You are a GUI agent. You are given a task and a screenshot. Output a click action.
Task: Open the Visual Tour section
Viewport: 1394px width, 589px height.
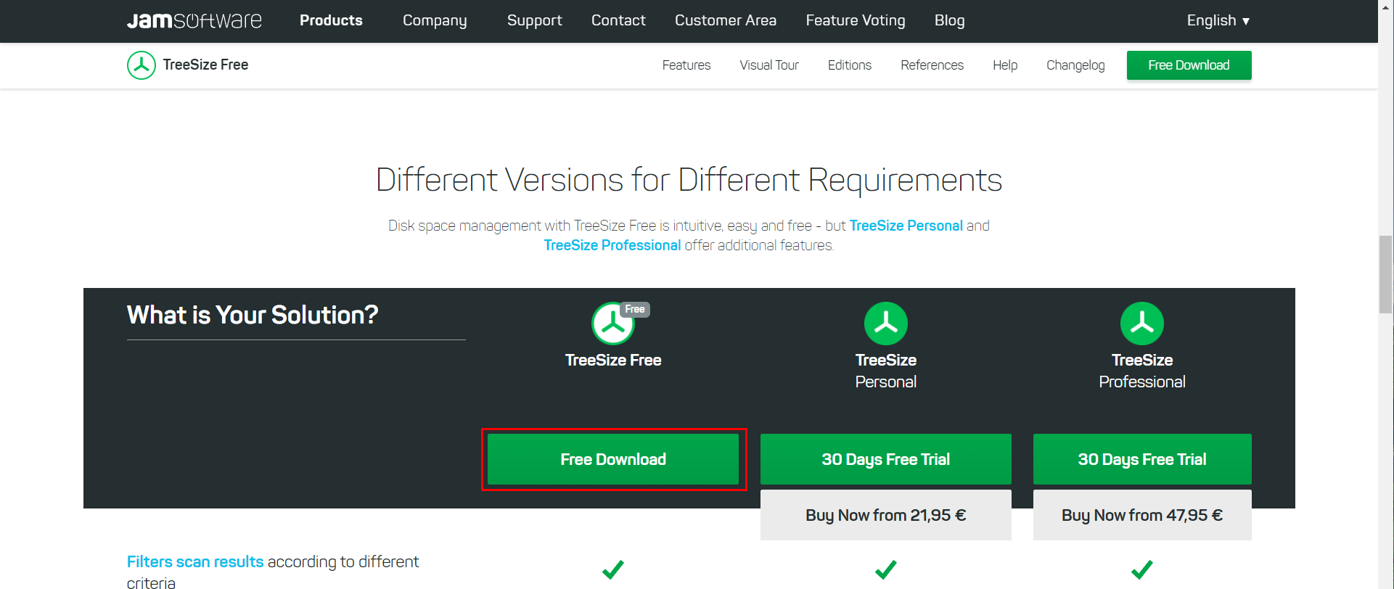769,65
